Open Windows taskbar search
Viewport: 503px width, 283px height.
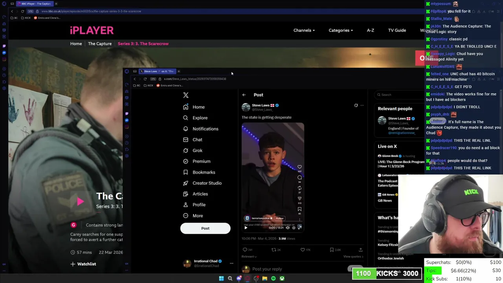pyautogui.click(x=230, y=278)
